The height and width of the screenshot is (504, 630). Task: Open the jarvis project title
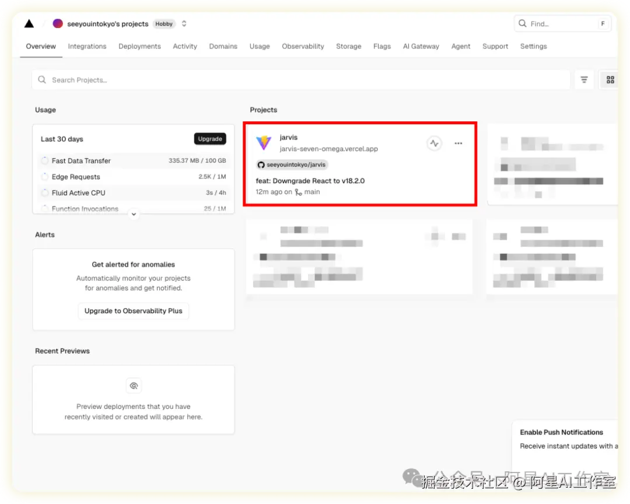point(289,138)
